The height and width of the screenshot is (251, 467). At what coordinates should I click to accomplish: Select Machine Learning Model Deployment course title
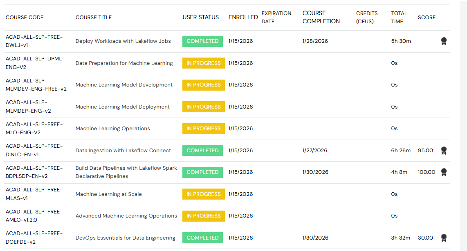coord(122,107)
